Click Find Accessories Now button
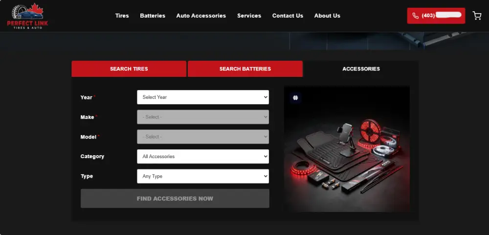The image size is (489, 235). 175,198
